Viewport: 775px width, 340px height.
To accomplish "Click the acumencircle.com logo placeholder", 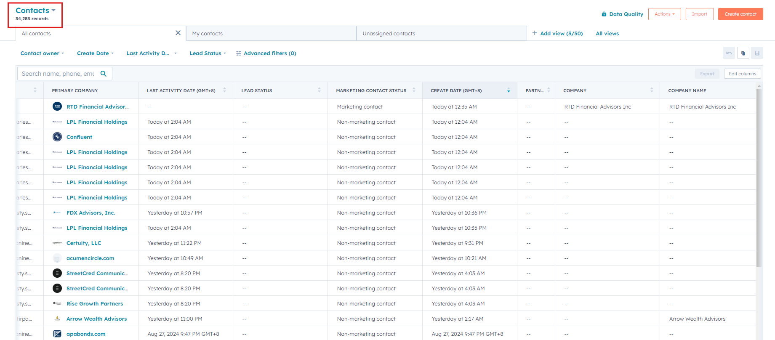I will click(57, 258).
